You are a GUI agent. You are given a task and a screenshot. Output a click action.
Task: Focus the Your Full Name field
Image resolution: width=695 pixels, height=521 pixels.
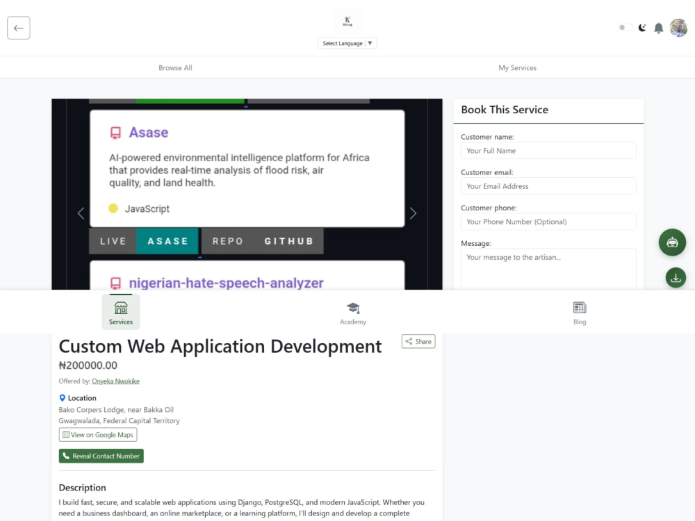click(x=548, y=151)
